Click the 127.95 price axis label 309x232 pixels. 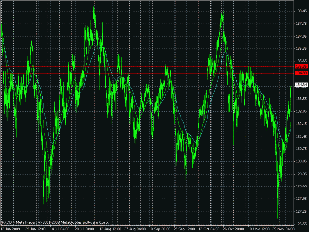(x=301, y=199)
